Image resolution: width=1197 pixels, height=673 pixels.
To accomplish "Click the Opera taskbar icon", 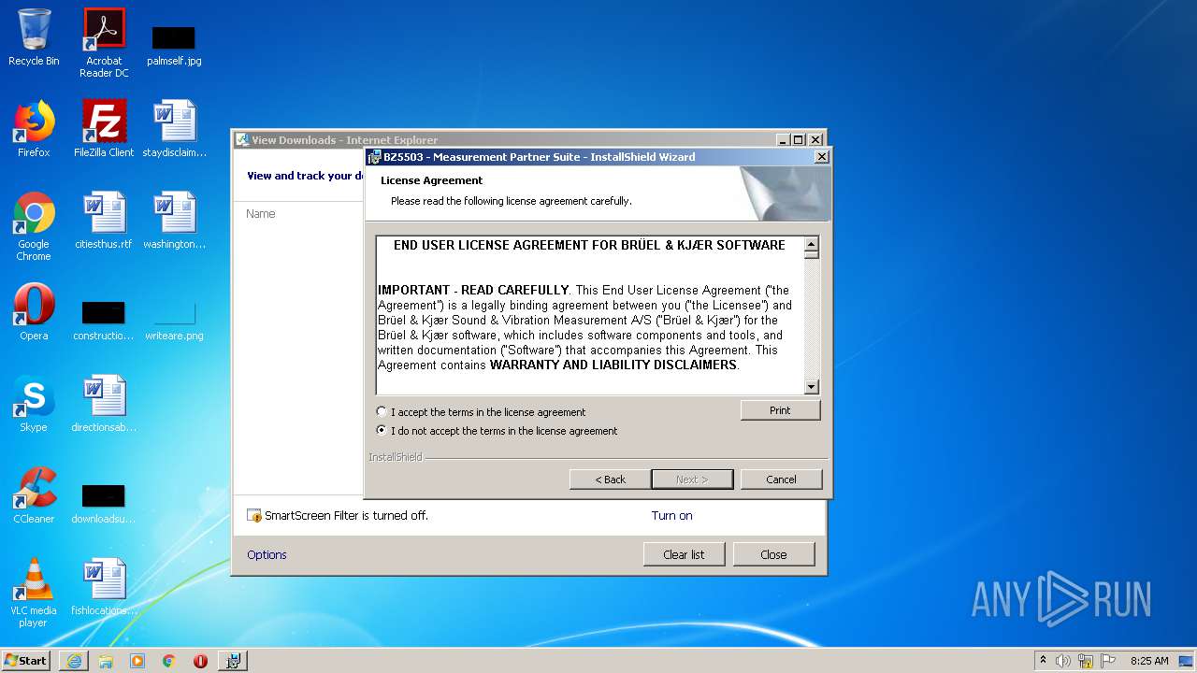I will 200,661.
